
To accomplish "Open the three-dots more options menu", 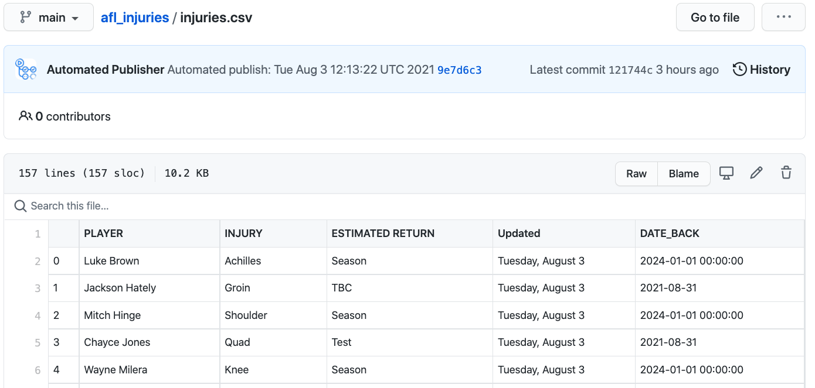I will pos(783,18).
